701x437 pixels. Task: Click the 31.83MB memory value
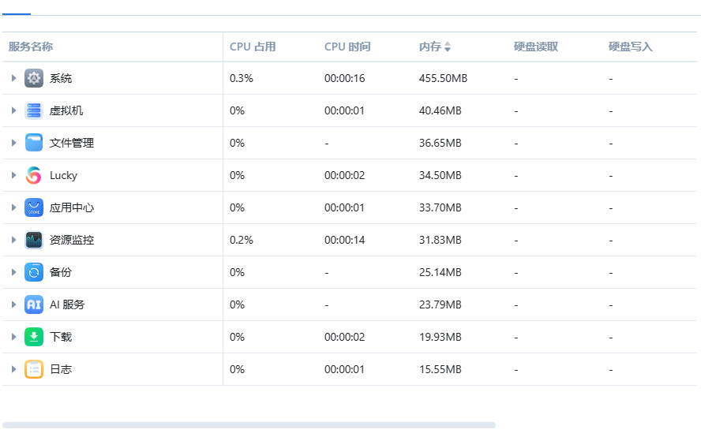(x=440, y=240)
